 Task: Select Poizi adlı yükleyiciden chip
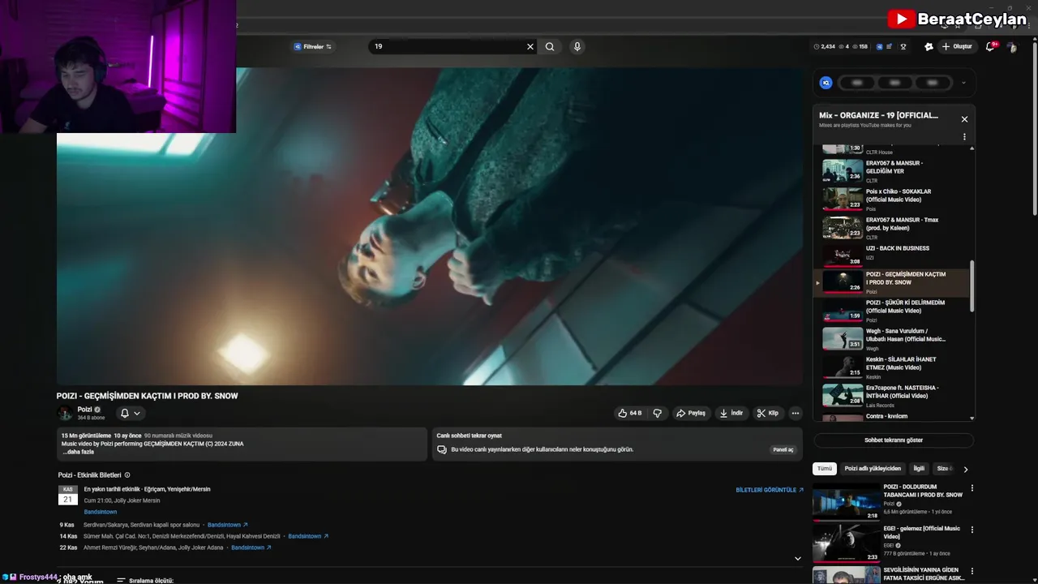pyautogui.click(x=873, y=469)
